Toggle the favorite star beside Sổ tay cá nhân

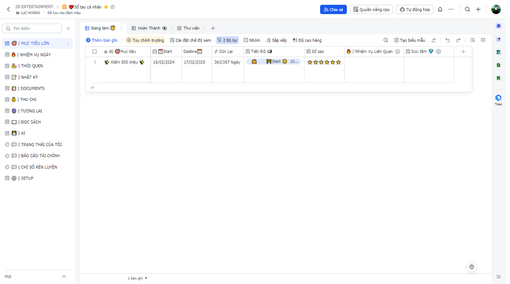tap(106, 7)
